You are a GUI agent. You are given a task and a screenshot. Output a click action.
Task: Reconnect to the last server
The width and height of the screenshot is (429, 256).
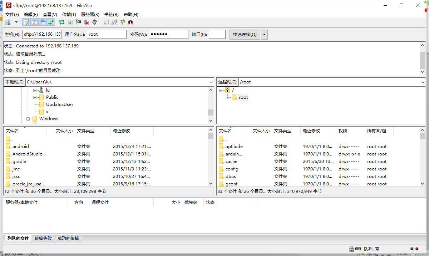coord(95,22)
